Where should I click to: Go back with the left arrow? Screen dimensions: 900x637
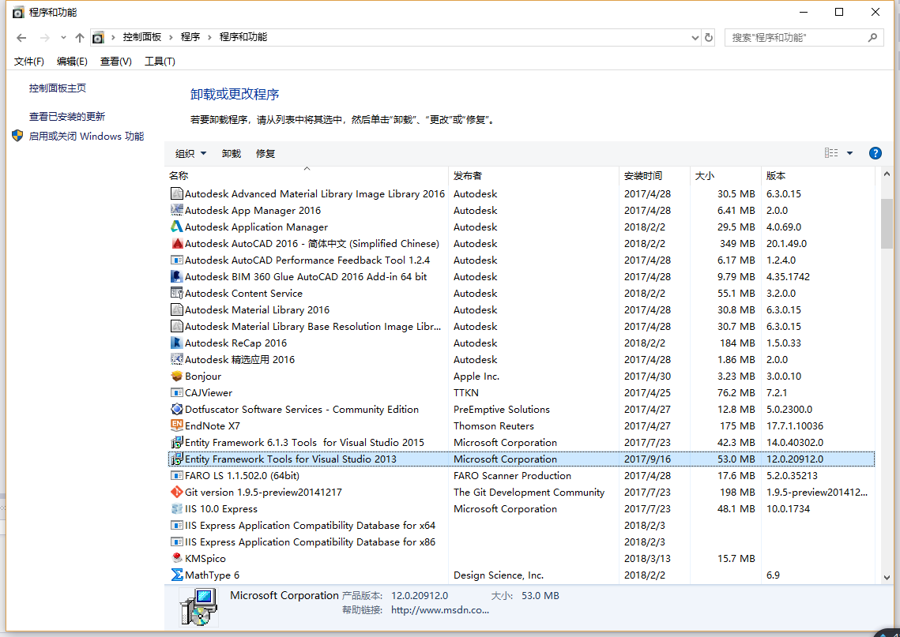click(x=22, y=38)
